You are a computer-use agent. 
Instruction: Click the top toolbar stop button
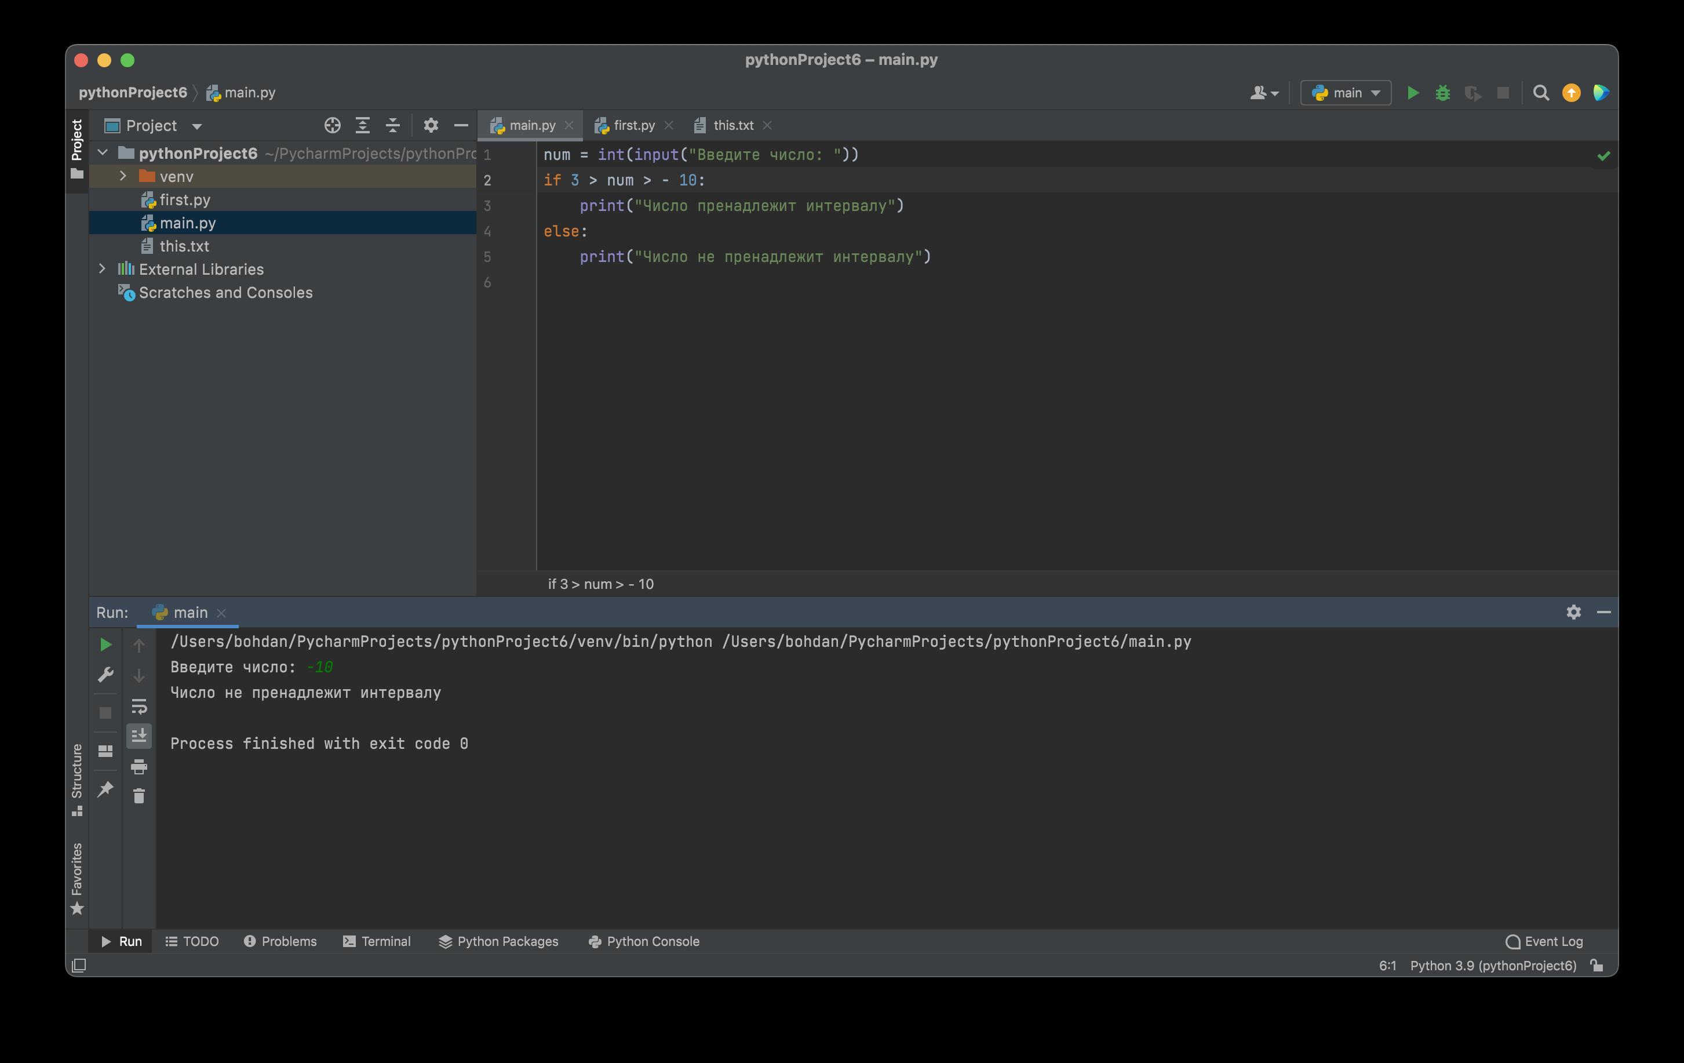(1503, 93)
